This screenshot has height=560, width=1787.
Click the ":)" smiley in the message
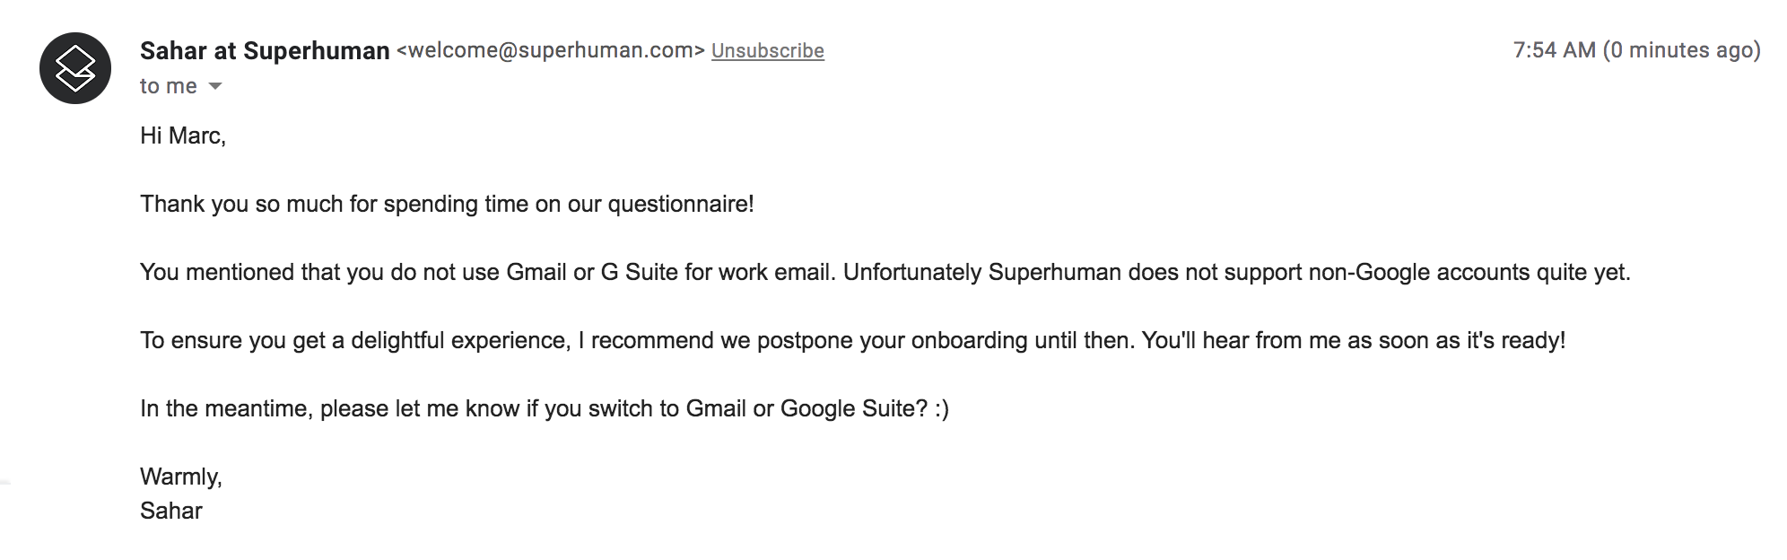coord(941,408)
